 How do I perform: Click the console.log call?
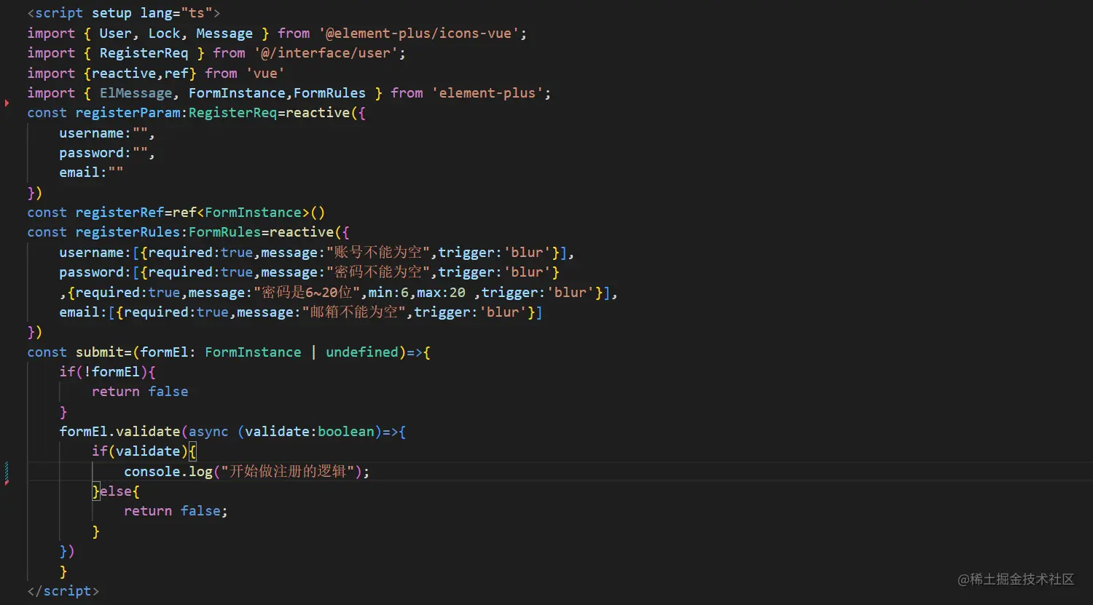pos(168,472)
